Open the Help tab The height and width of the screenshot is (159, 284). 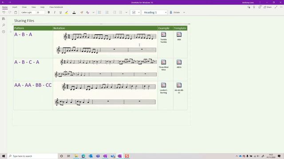(43, 7)
